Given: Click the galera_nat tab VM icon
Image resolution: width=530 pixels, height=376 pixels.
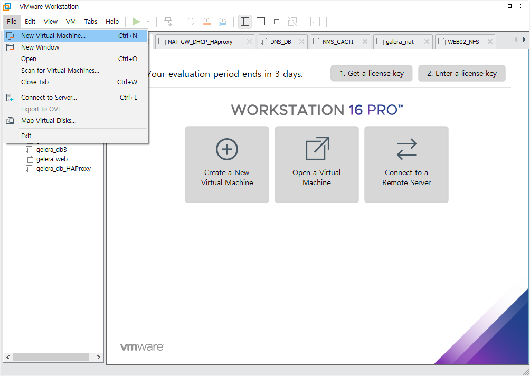Looking at the screenshot, I should point(380,42).
